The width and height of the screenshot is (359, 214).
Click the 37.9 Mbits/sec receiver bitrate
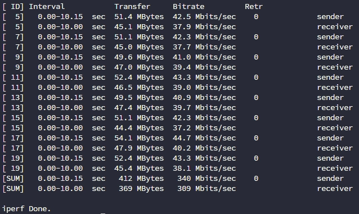204,27
